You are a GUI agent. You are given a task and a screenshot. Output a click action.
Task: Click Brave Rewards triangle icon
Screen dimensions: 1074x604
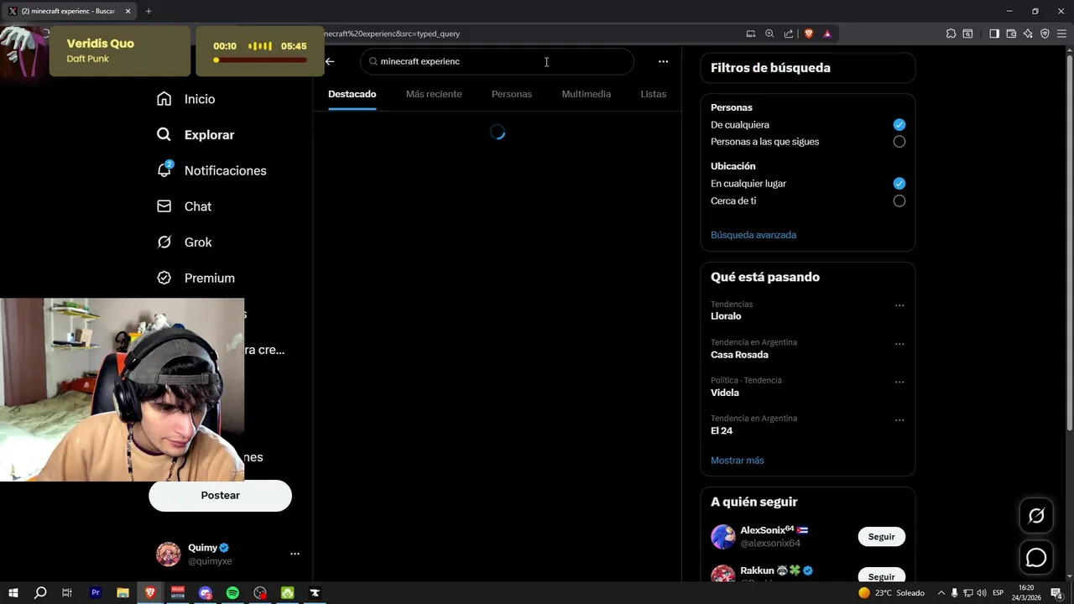click(x=827, y=34)
